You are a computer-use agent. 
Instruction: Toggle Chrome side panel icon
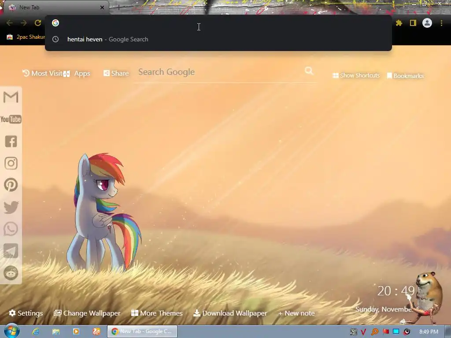point(413,23)
